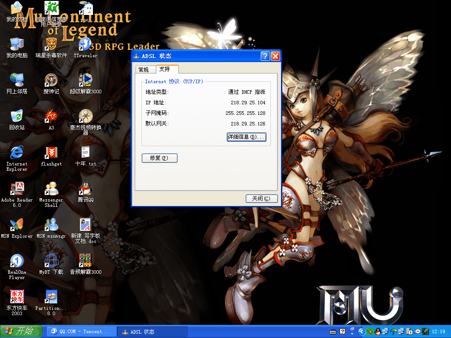Select the 豪杰视频转换器 desktop icon
The width and height of the screenshot is (451, 338).
click(85, 122)
